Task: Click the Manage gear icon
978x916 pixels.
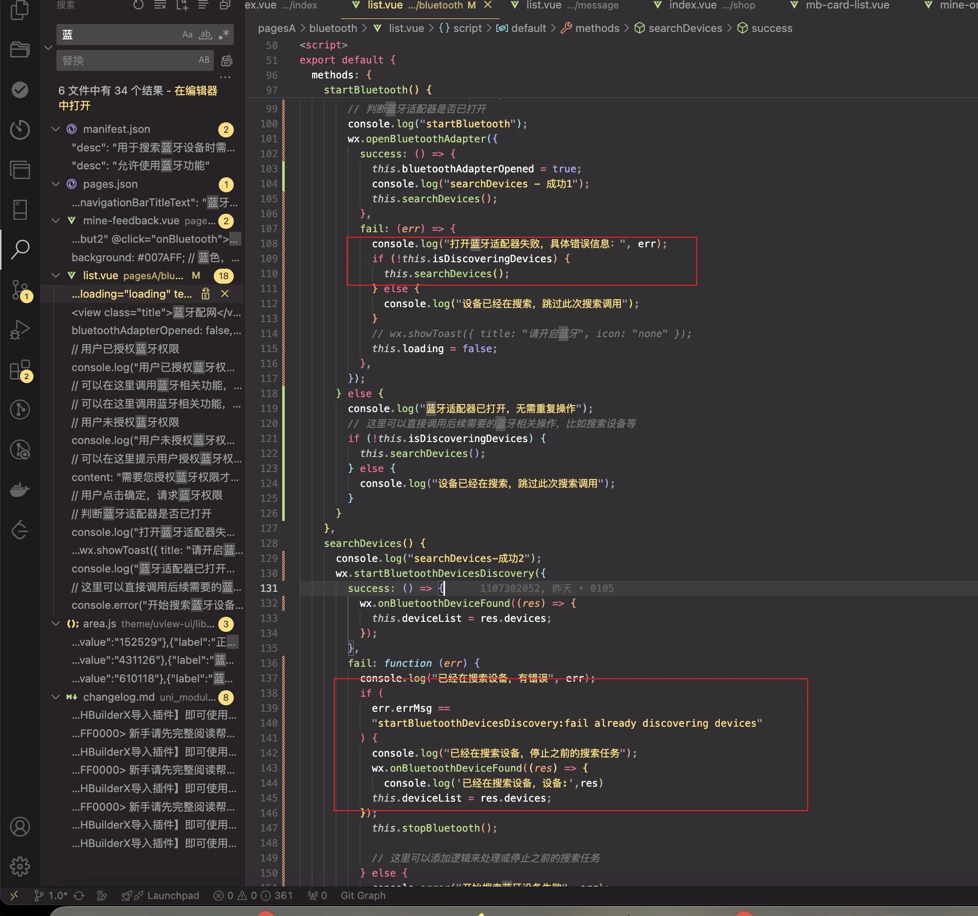Action: [x=20, y=867]
